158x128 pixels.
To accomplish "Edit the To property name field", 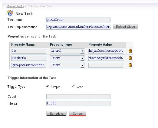I will click(x=29, y=51).
